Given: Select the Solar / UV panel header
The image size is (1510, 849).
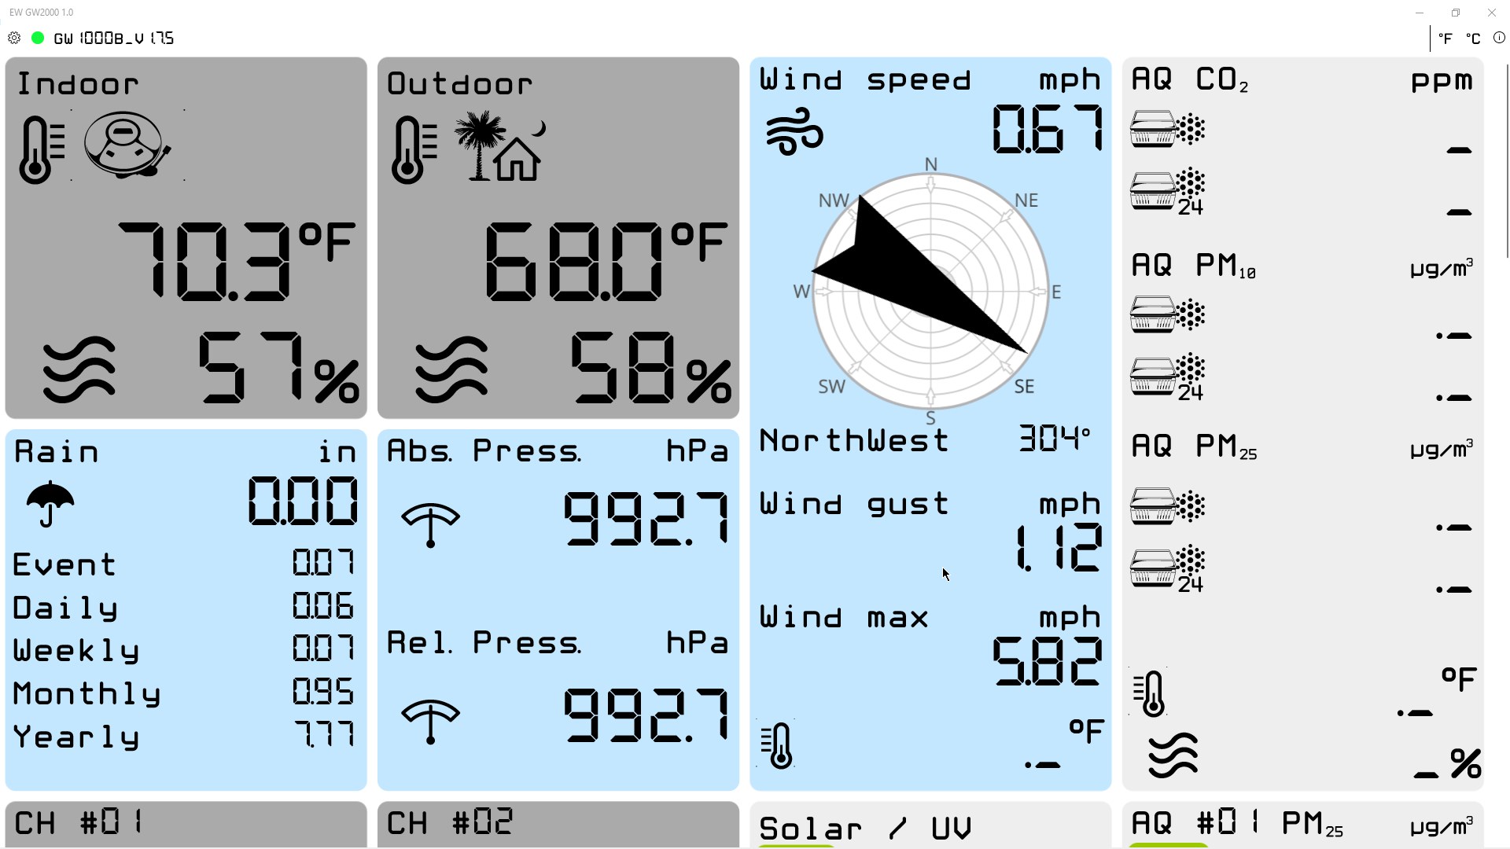Looking at the screenshot, I should [865, 829].
